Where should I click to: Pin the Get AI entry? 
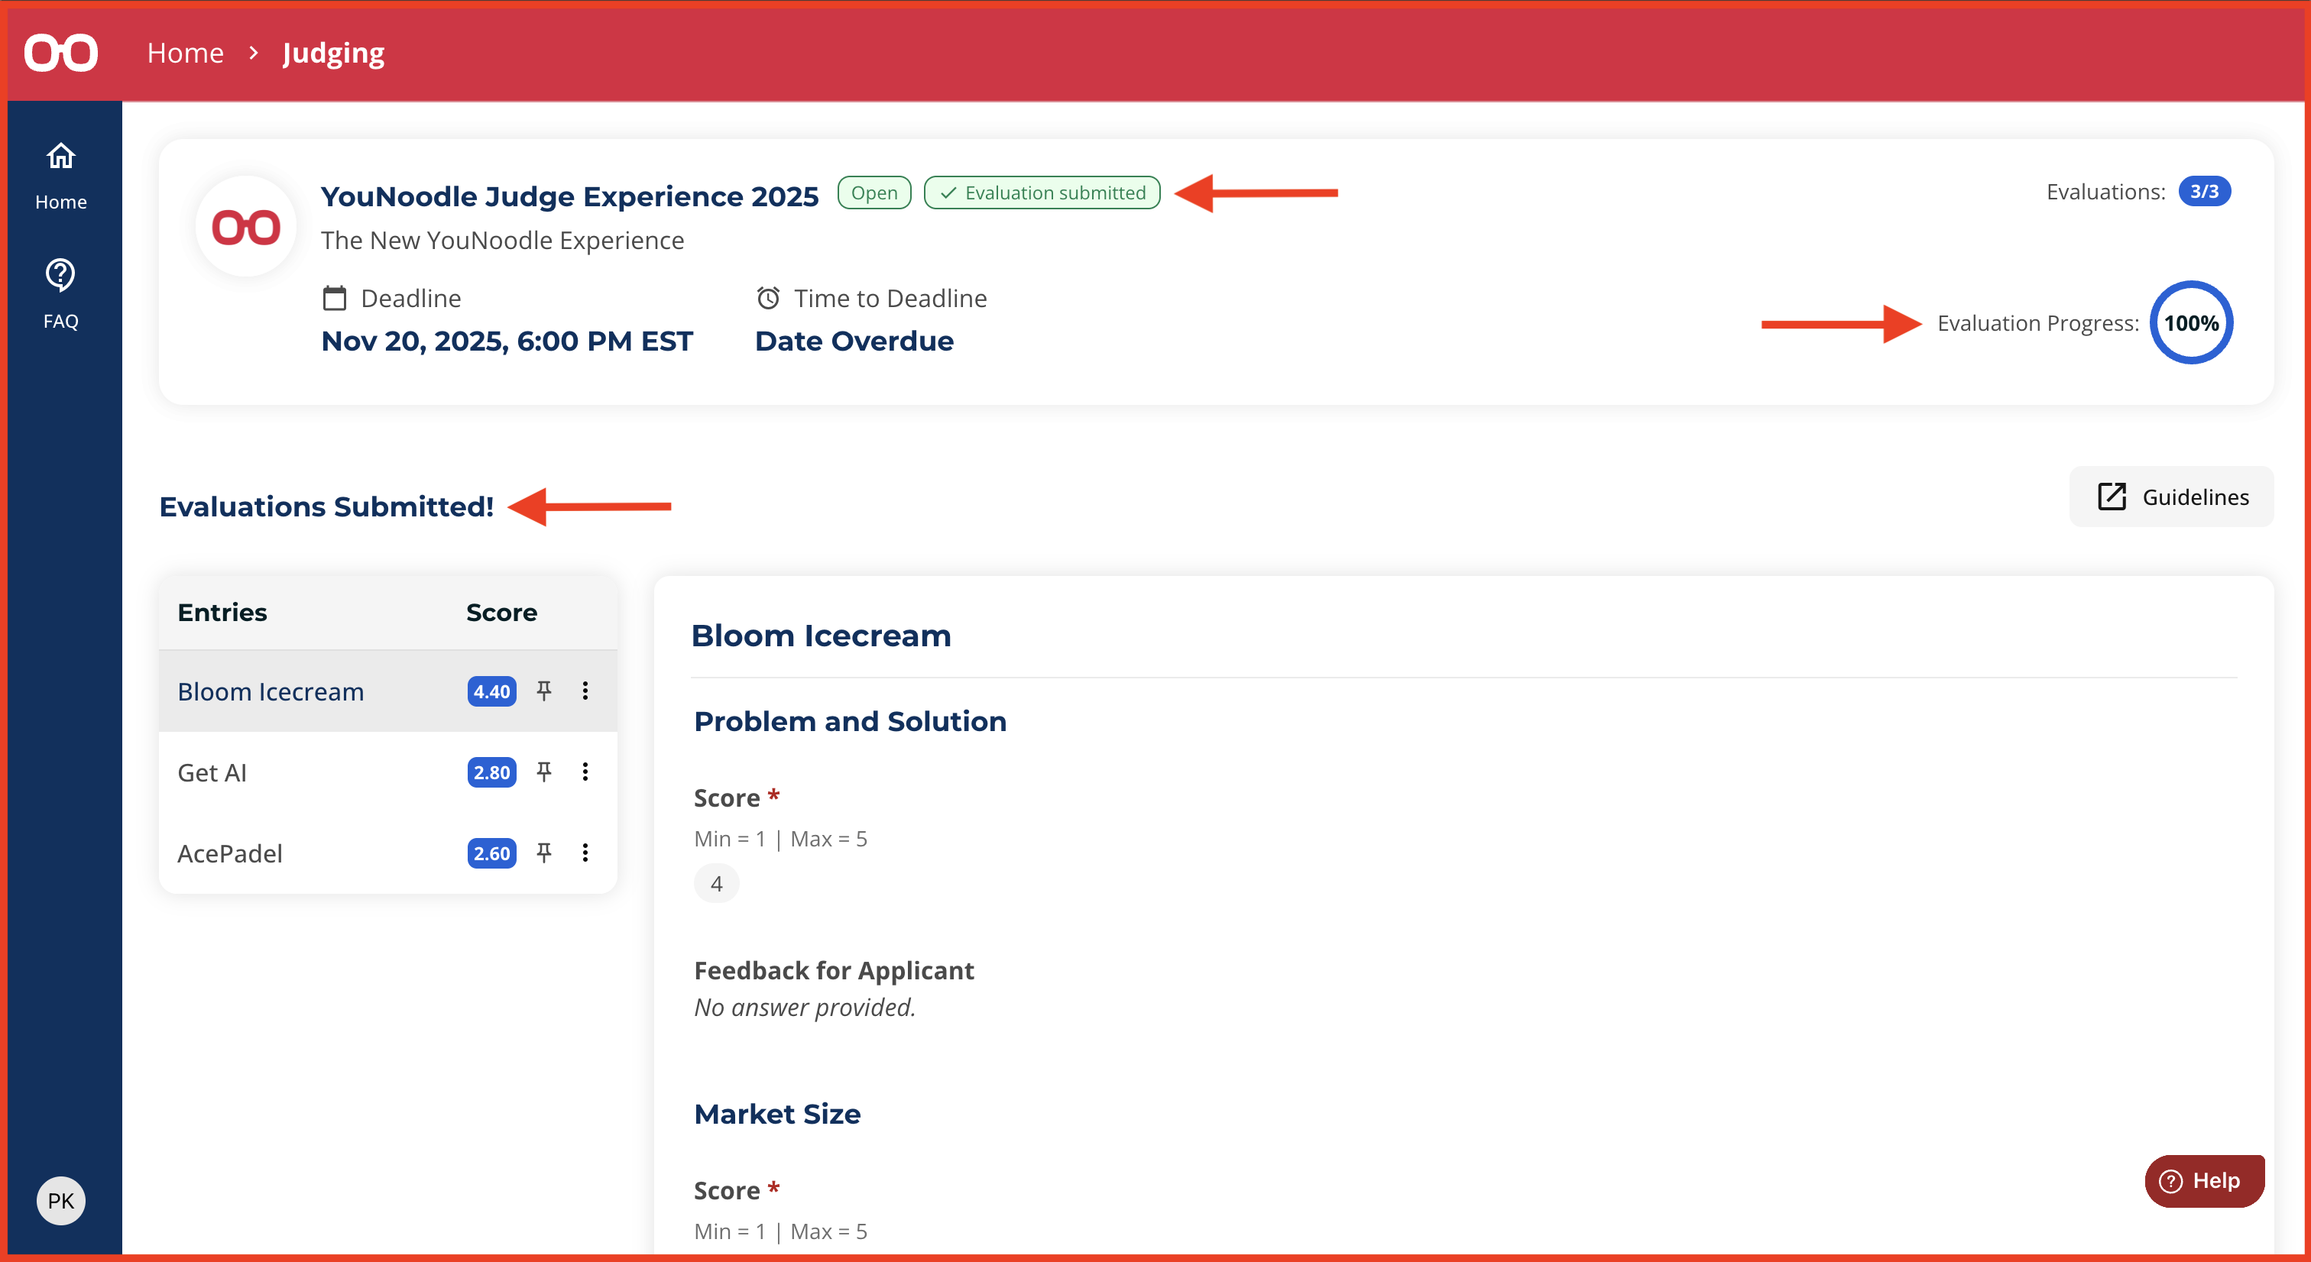pos(543,772)
